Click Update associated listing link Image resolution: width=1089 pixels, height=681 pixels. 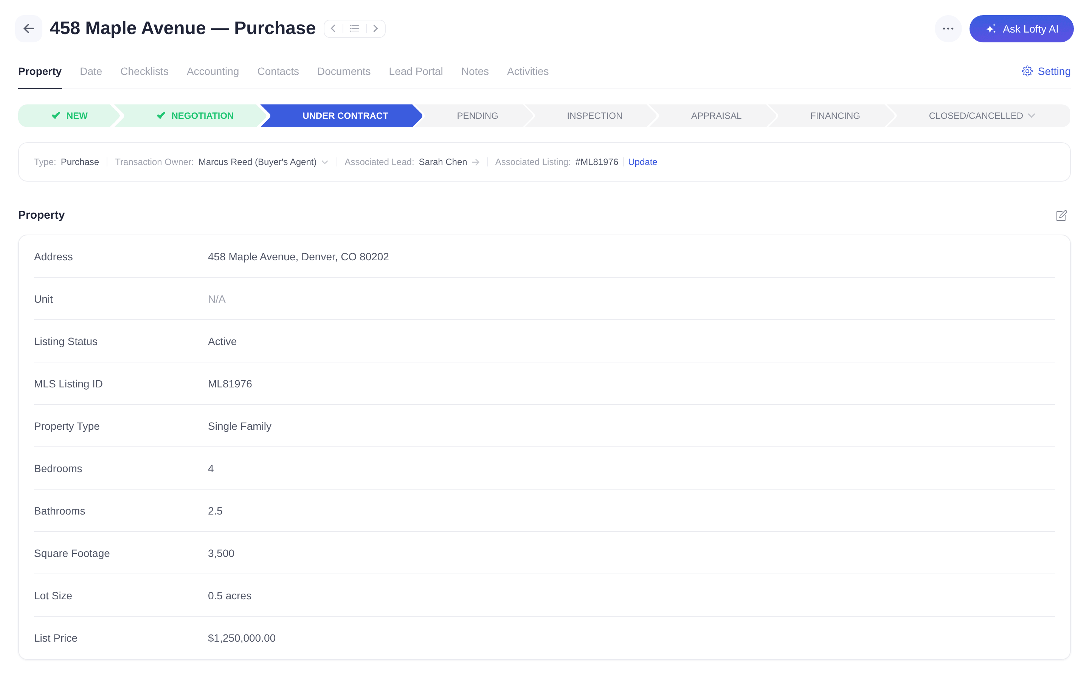642,162
